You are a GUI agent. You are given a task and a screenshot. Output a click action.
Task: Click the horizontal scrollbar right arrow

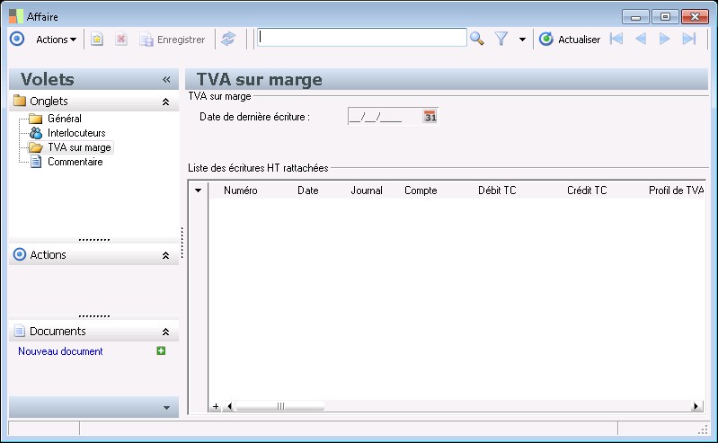click(x=696, y=406)
